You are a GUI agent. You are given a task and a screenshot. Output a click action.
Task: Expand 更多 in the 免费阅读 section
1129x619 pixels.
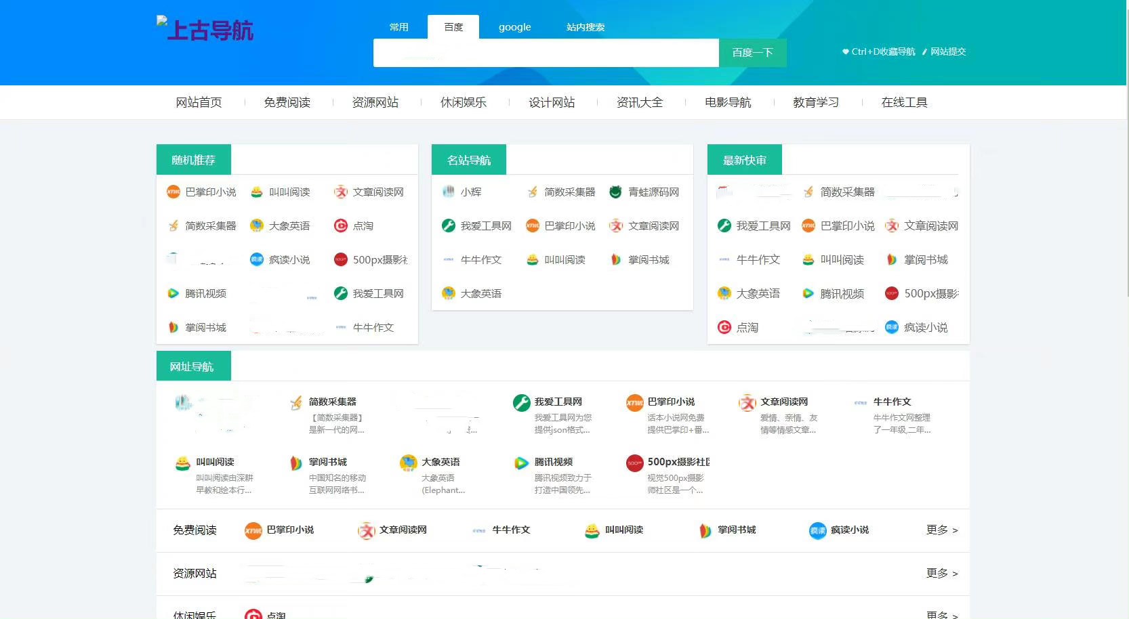tap(941, 531)
